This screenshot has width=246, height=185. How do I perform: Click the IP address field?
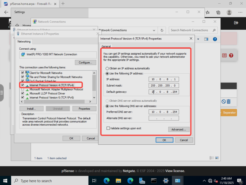pyautogui.click(x=164, y=79)
